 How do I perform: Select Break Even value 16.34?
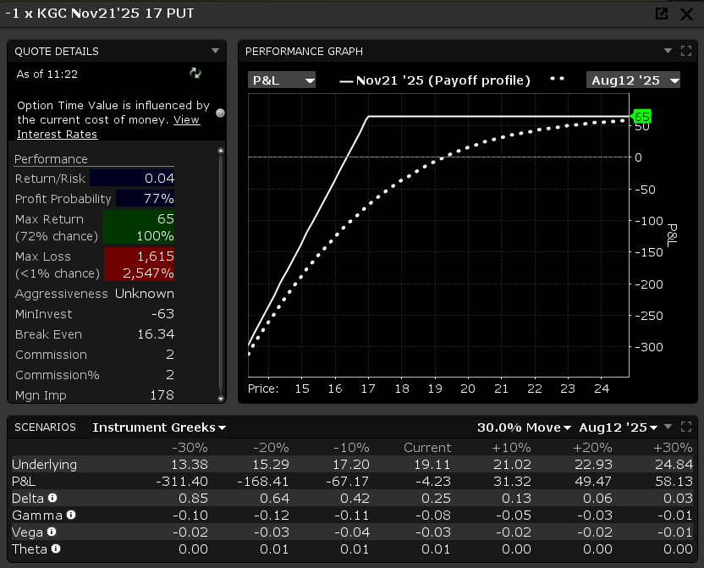coord(156,334)
